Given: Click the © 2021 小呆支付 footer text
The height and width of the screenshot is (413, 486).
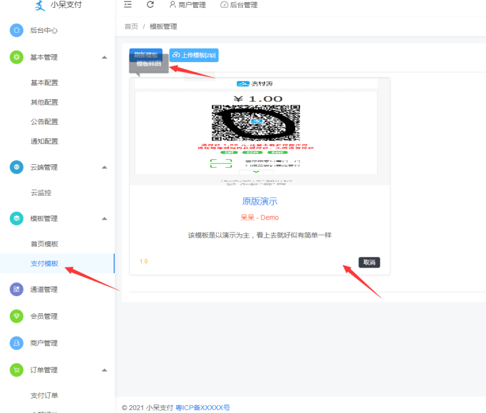Looking at the screenshot, I should [x=148, y=408].
